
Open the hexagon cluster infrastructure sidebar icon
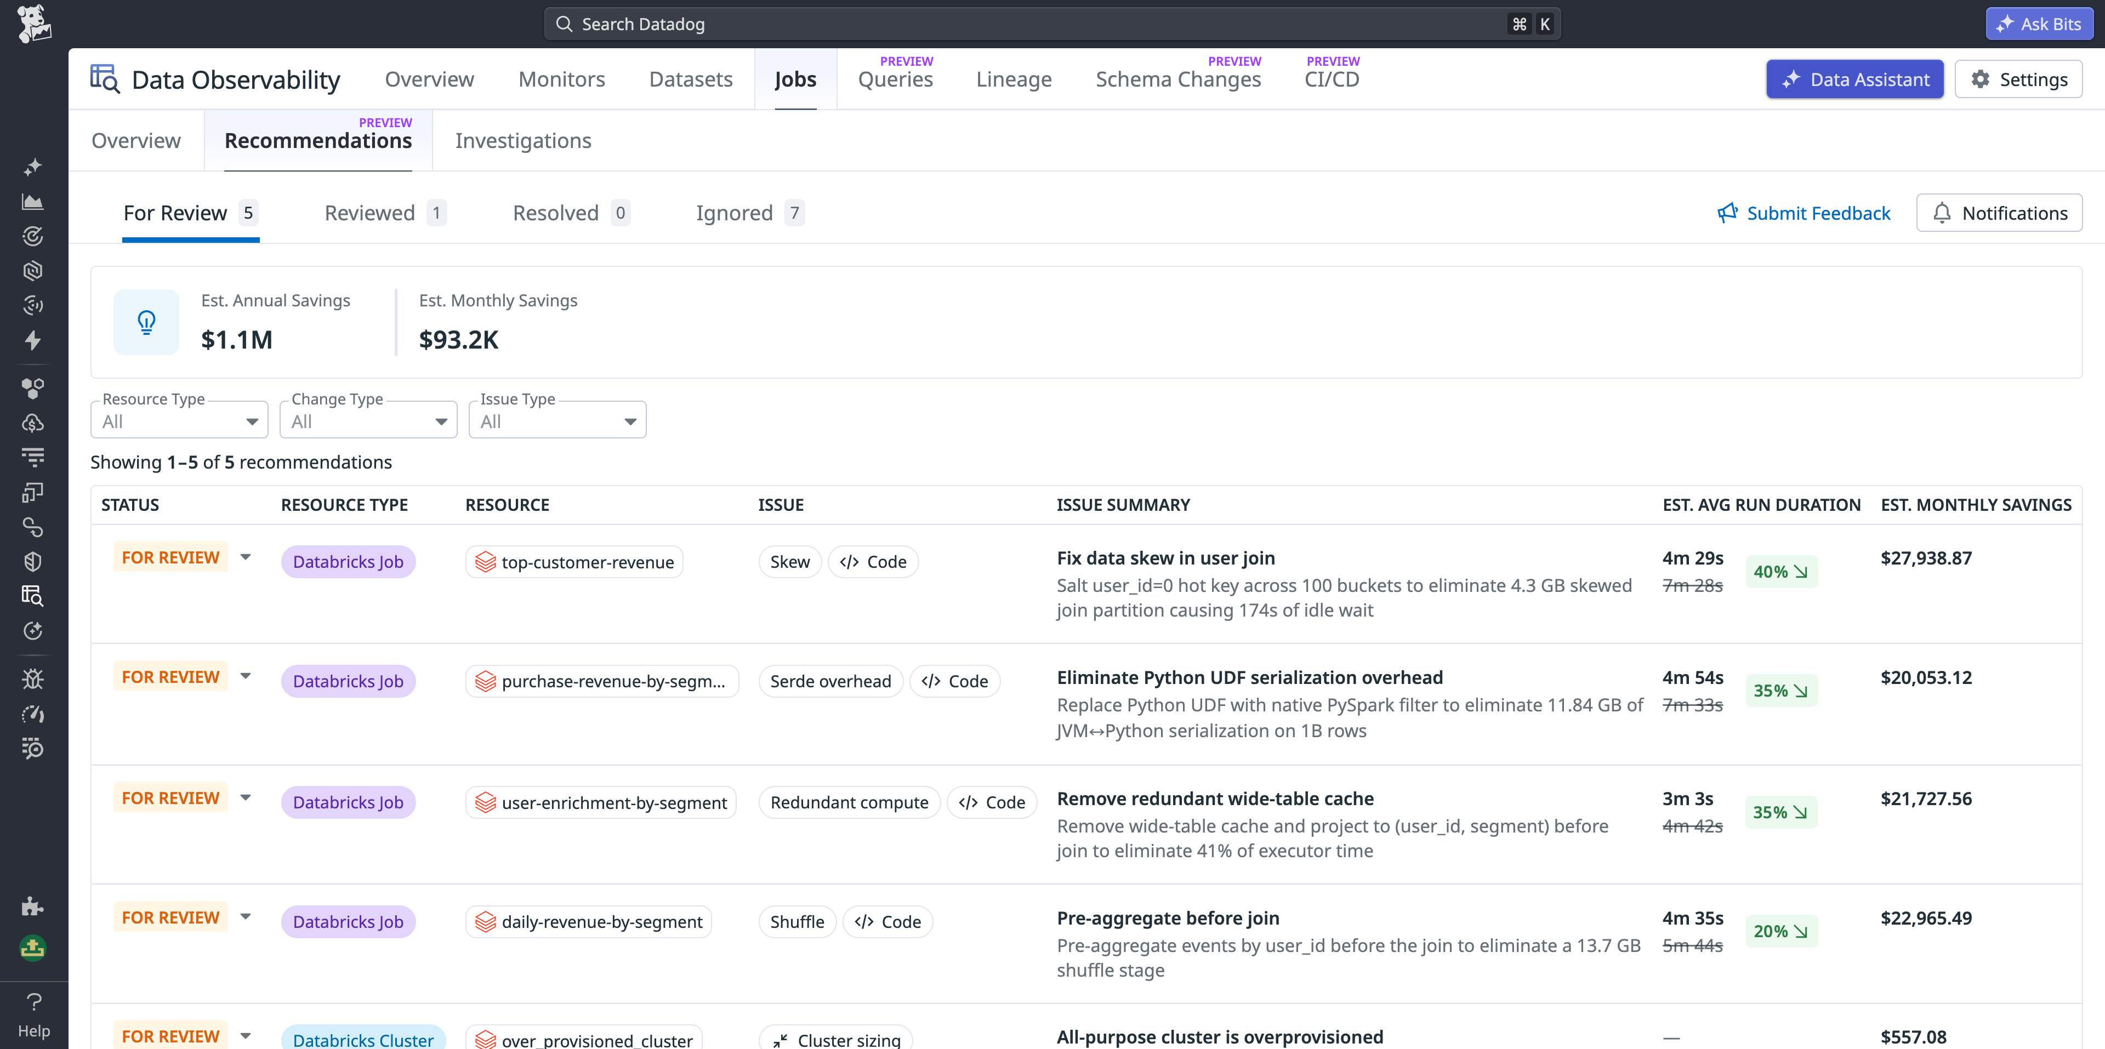pyautogui.click(x=33, y=389)
